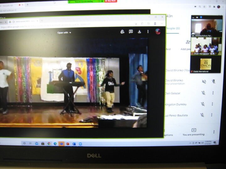Open more options for Kingston Dunkley
The width and height of the screenshot is (226, 169).
pos(213,104)
